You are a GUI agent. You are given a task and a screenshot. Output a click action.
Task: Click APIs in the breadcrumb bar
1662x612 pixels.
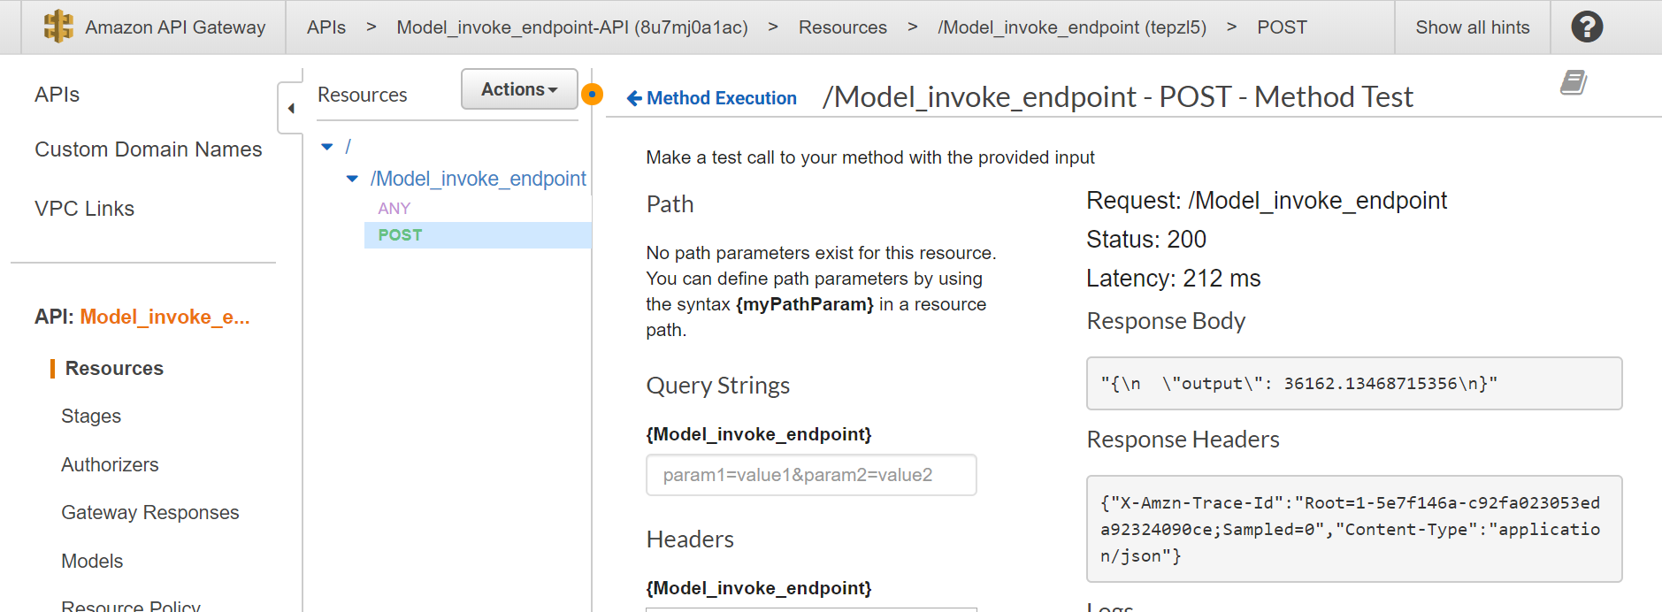pos(326,27)
